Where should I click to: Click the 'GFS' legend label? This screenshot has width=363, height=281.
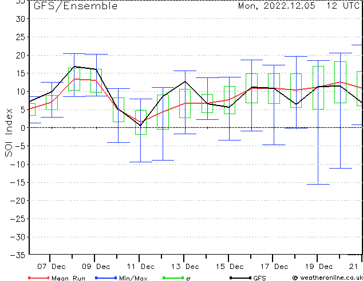pos(260,278)
